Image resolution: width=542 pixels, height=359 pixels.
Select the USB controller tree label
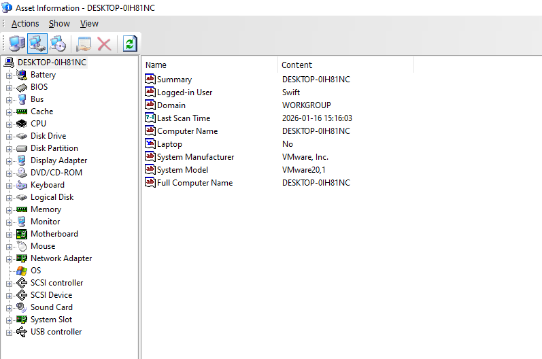(x=56, y=332)
